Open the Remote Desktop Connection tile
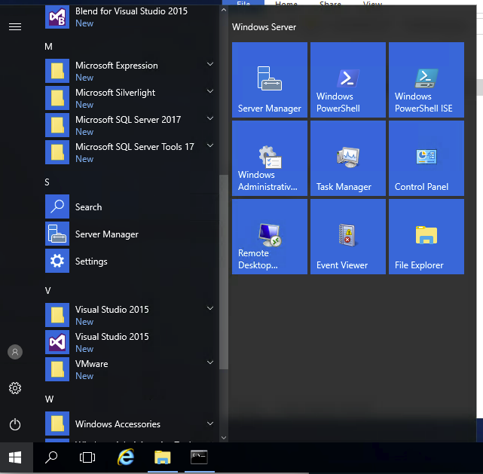This screenshot has height=474, width=483. click(270, 237)
